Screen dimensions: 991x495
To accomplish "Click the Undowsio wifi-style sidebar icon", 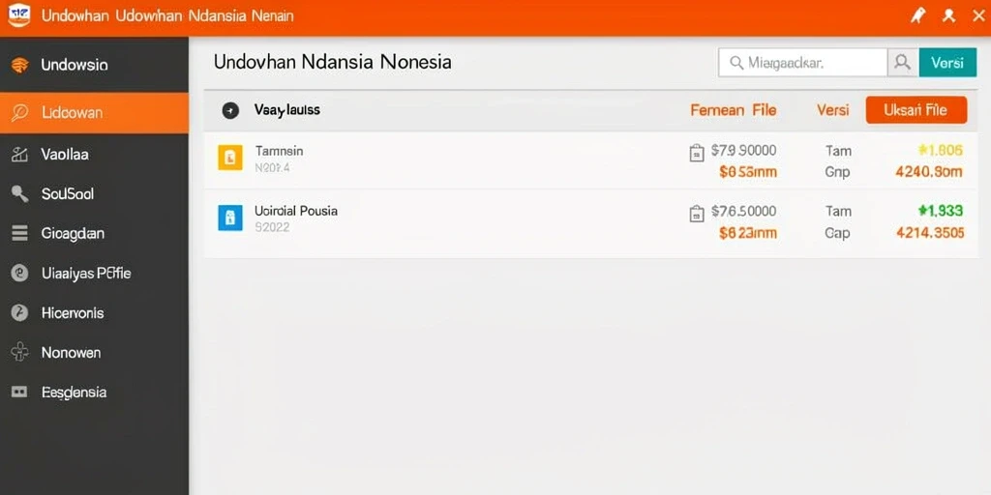I will pyautogui.click(x=19, y=65).
